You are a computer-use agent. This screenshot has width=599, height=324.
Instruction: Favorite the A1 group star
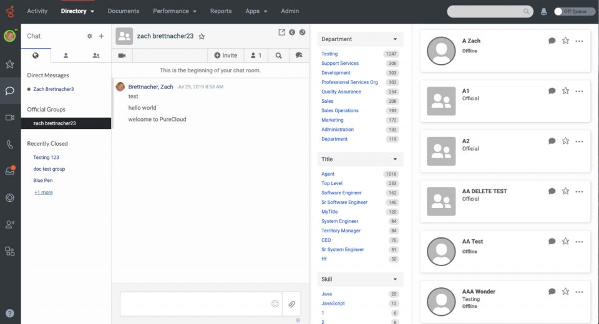[565, 90]
